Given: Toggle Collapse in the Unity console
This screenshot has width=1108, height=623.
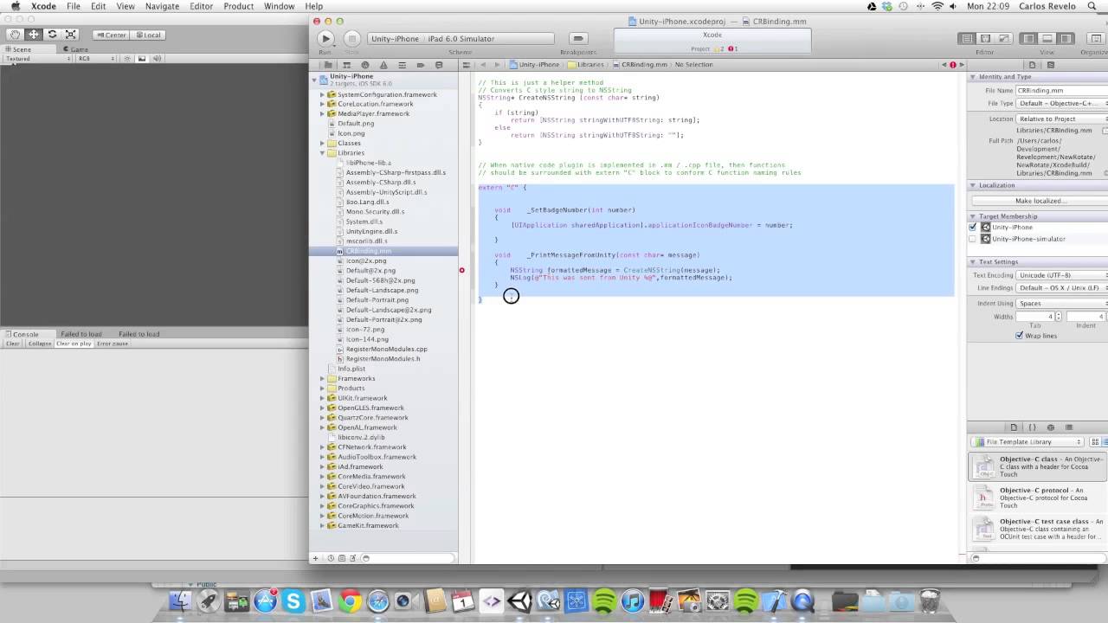Looking at the screenshot, I should click(40, 344).
